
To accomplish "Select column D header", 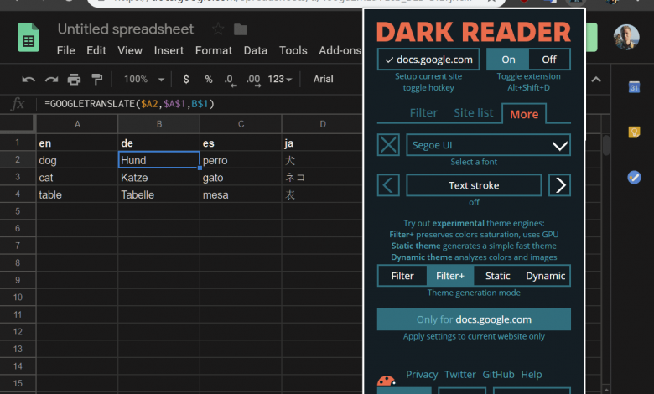I will 323,124.
